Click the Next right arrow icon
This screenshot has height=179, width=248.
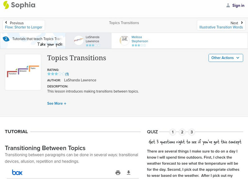pyautogui.click(x=241, y=23)
